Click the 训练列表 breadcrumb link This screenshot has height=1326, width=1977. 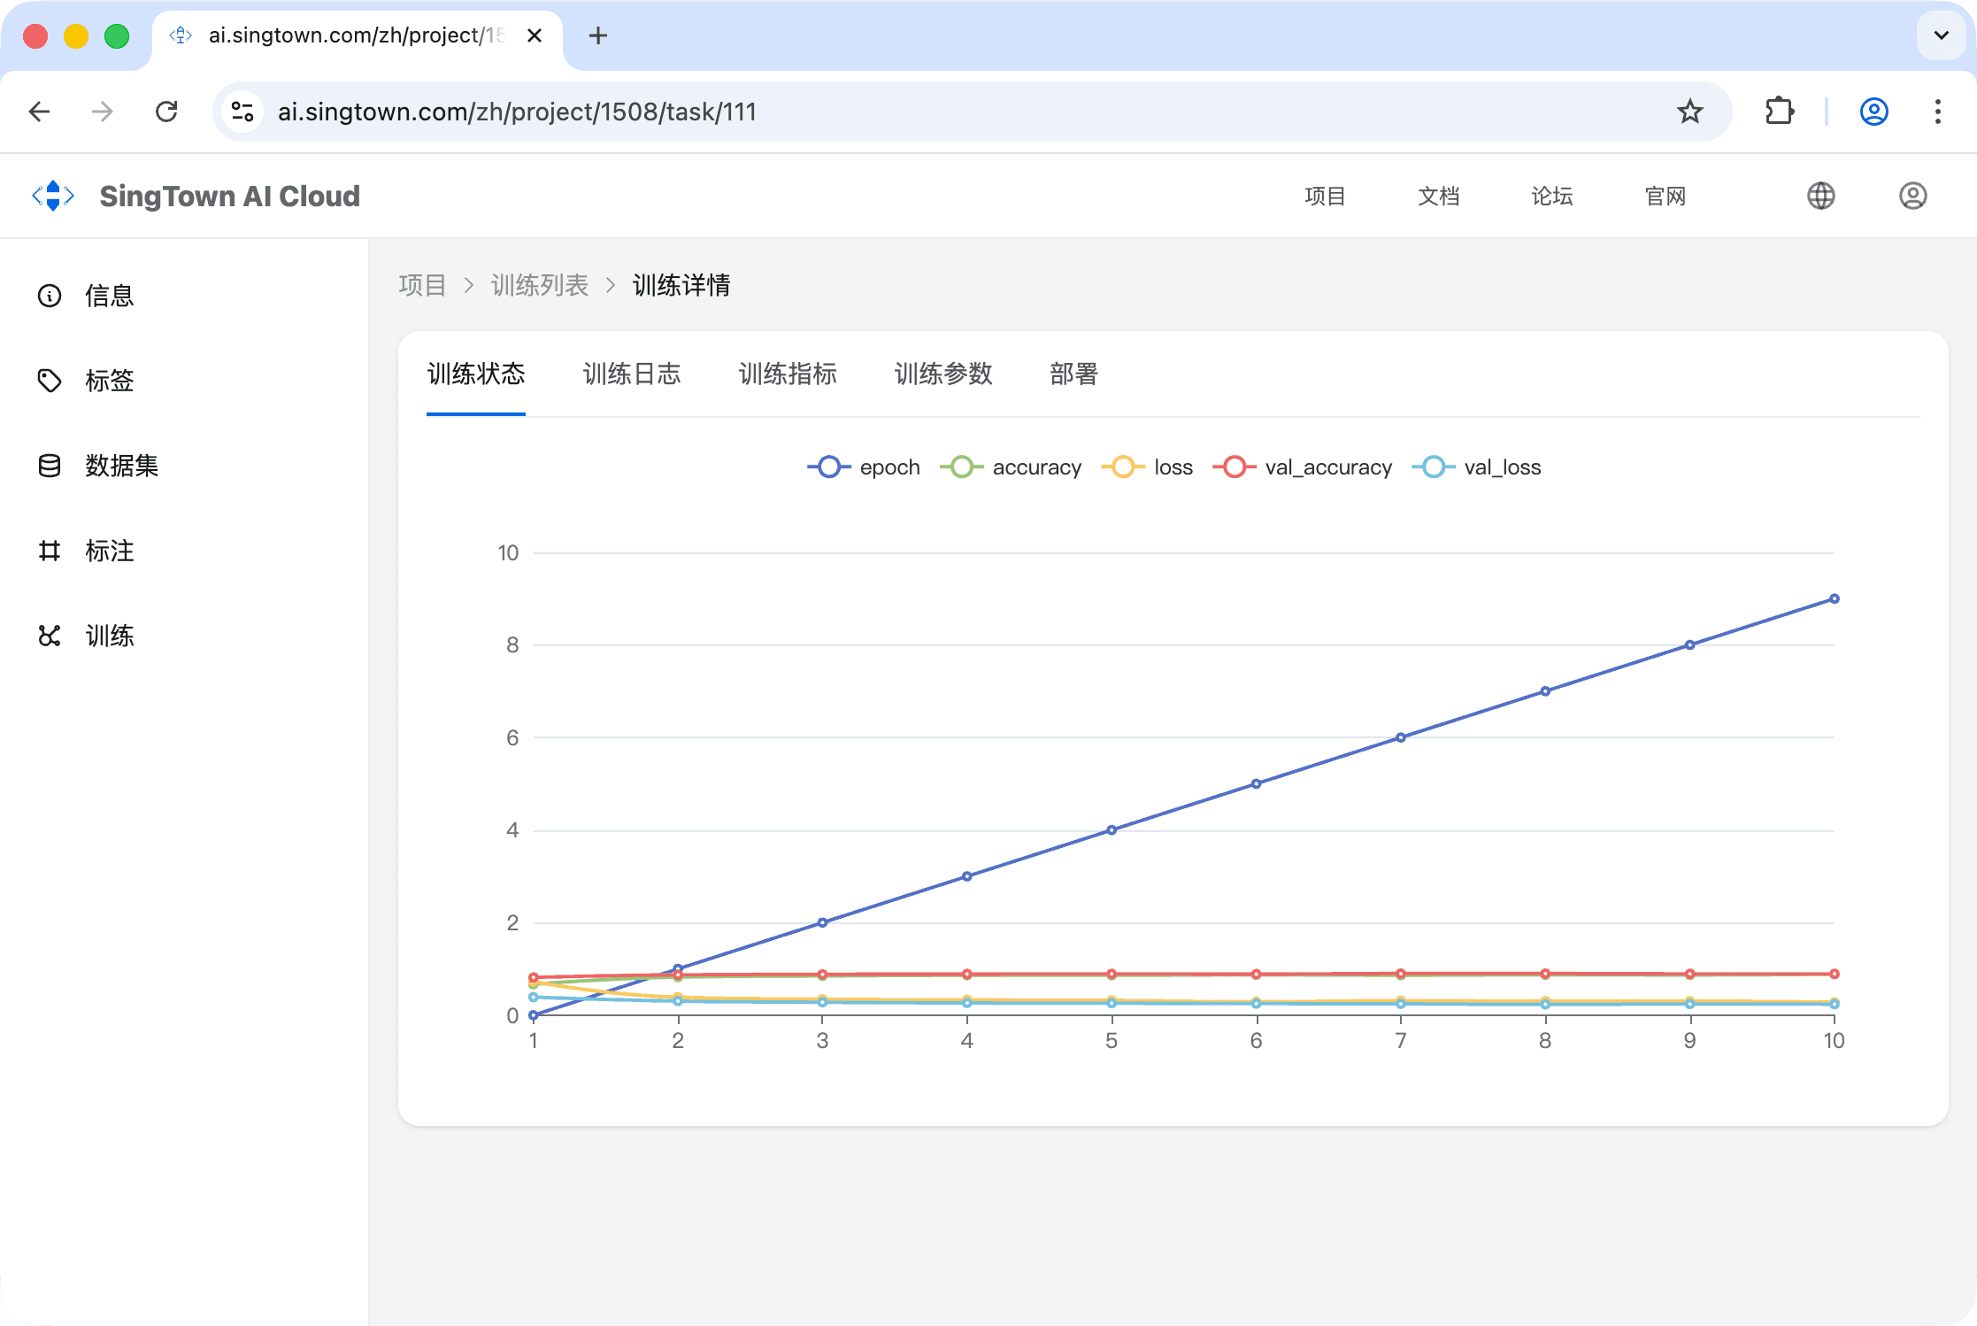[539, 285]
